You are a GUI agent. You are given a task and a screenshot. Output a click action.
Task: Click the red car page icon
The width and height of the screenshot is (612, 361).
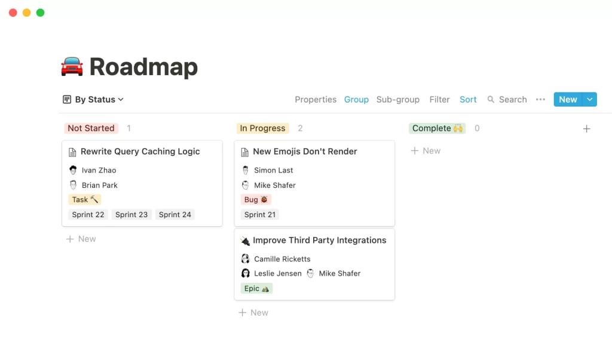tap(72, 66)
